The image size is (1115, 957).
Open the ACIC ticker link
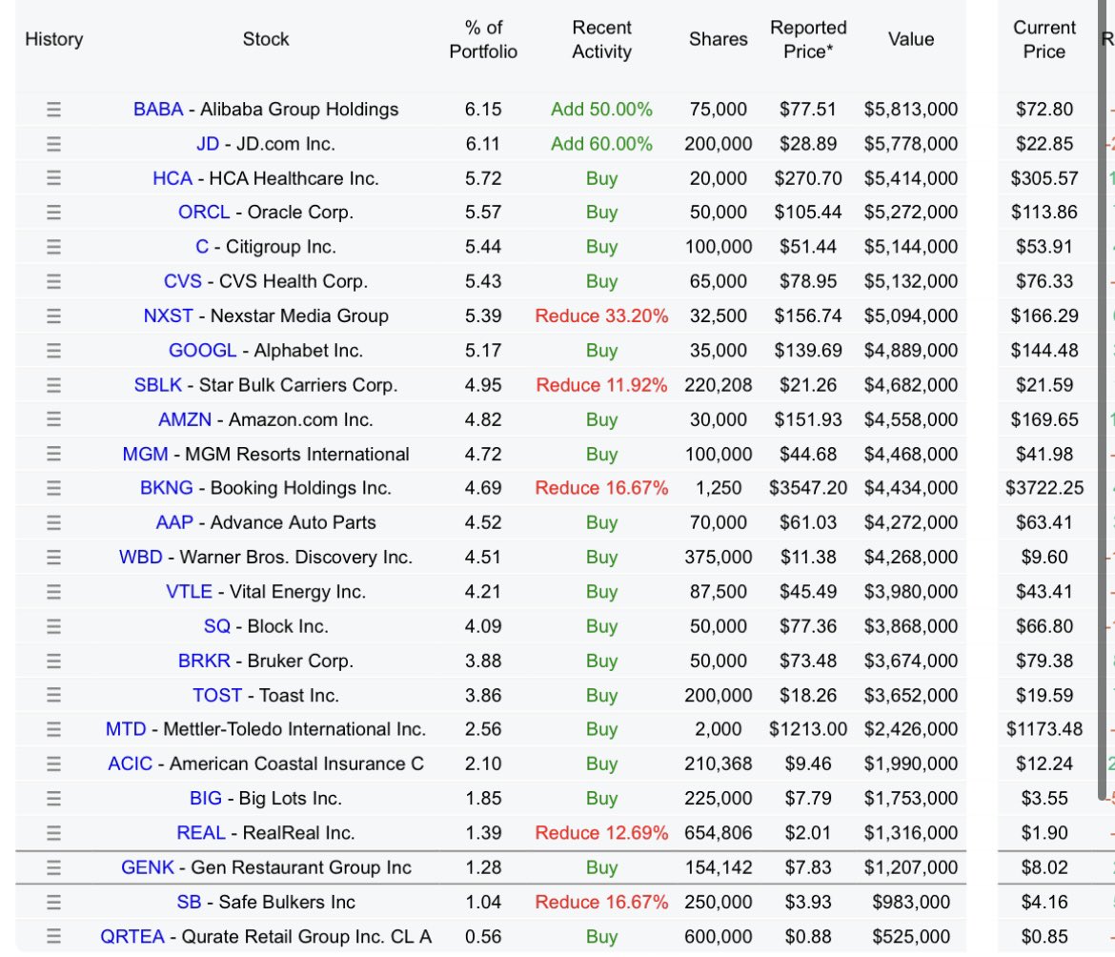pos(130,764)
